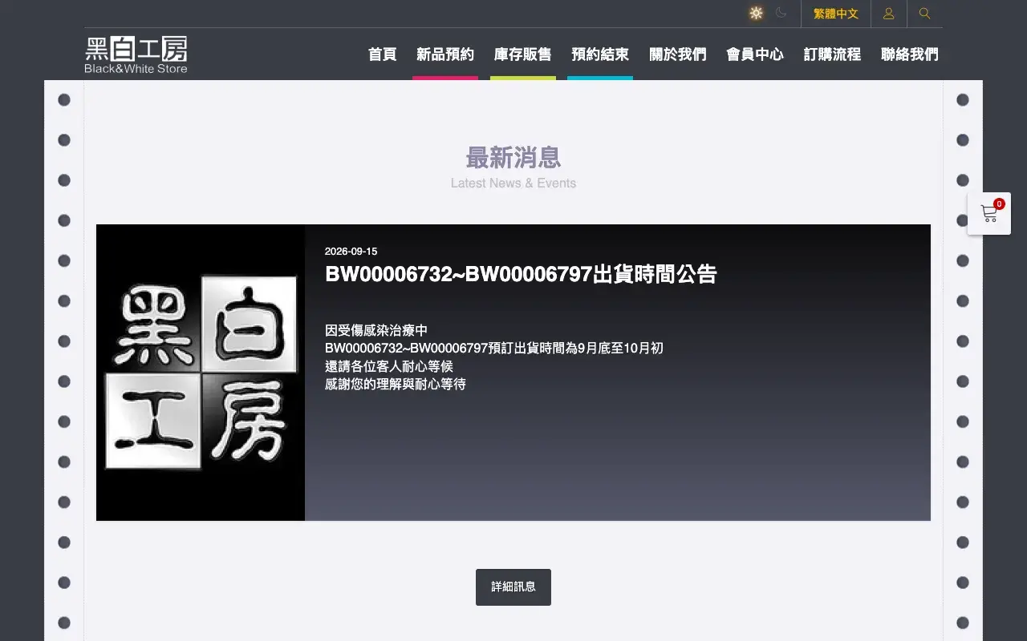Open the search magnifier icon
Image resolution: width=1027 pixels, height=641 pixels.
pyautogui.click(x=924, y=14)
